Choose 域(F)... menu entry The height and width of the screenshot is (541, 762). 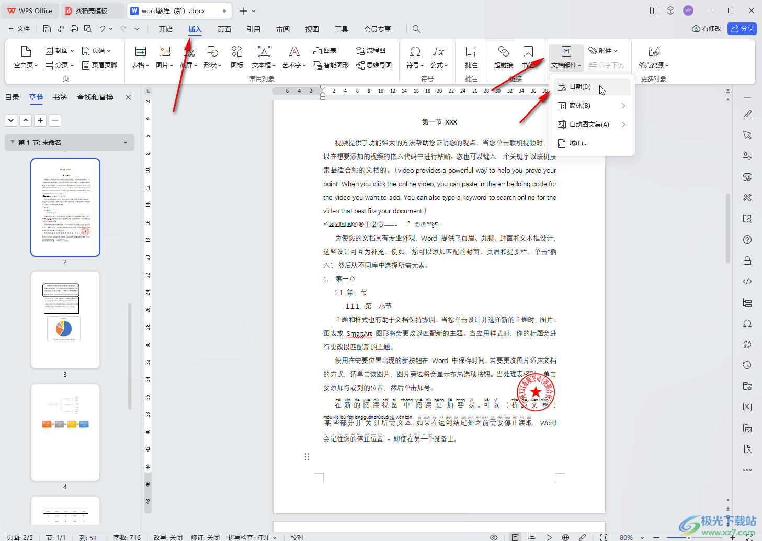coord(578,143)
